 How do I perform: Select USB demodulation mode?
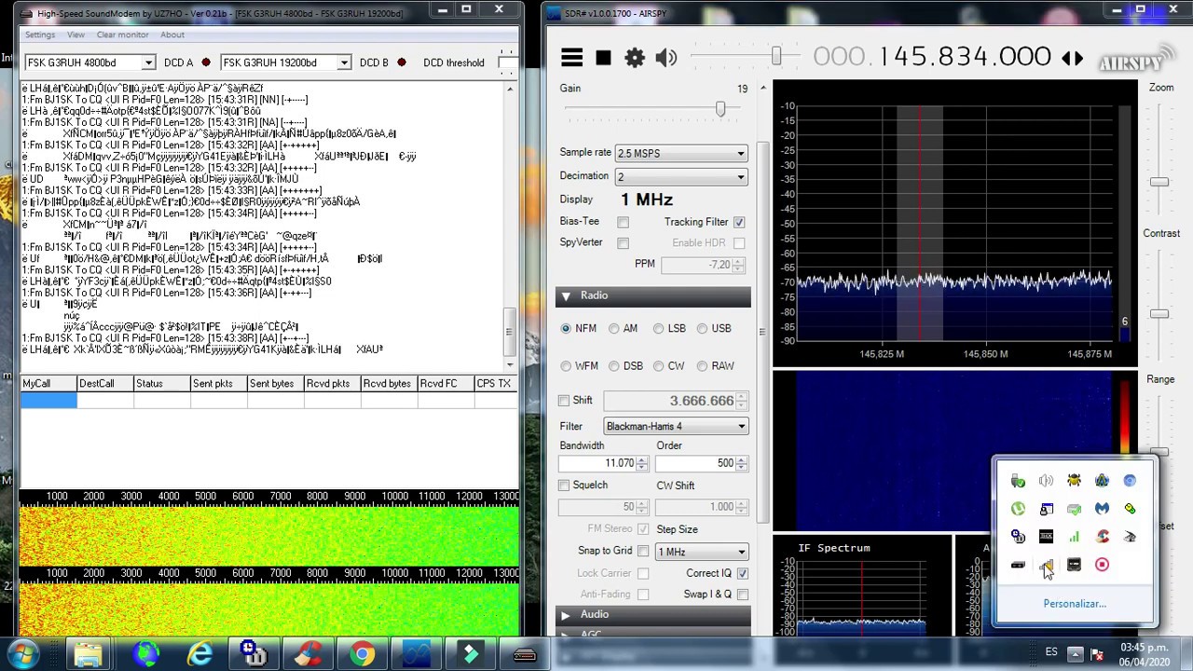pyautogui.click(x=702, y=329)
